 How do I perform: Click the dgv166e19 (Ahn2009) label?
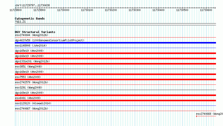pos(29,56)
